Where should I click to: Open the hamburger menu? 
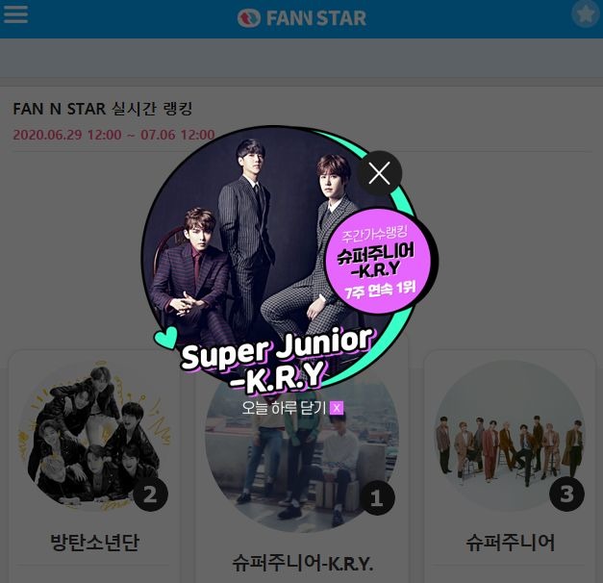coord(15,14)
